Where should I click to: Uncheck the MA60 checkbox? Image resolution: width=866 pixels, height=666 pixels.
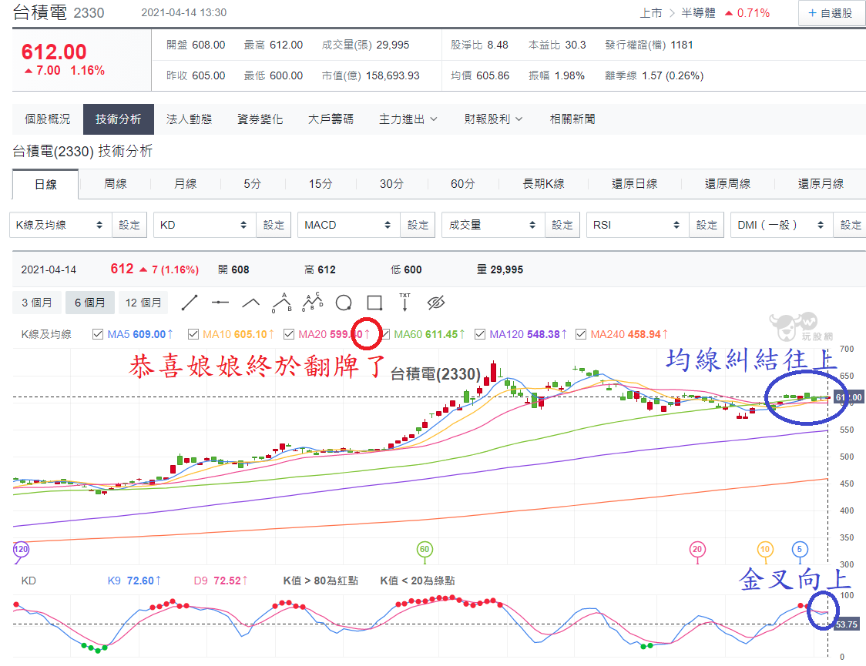385,334
